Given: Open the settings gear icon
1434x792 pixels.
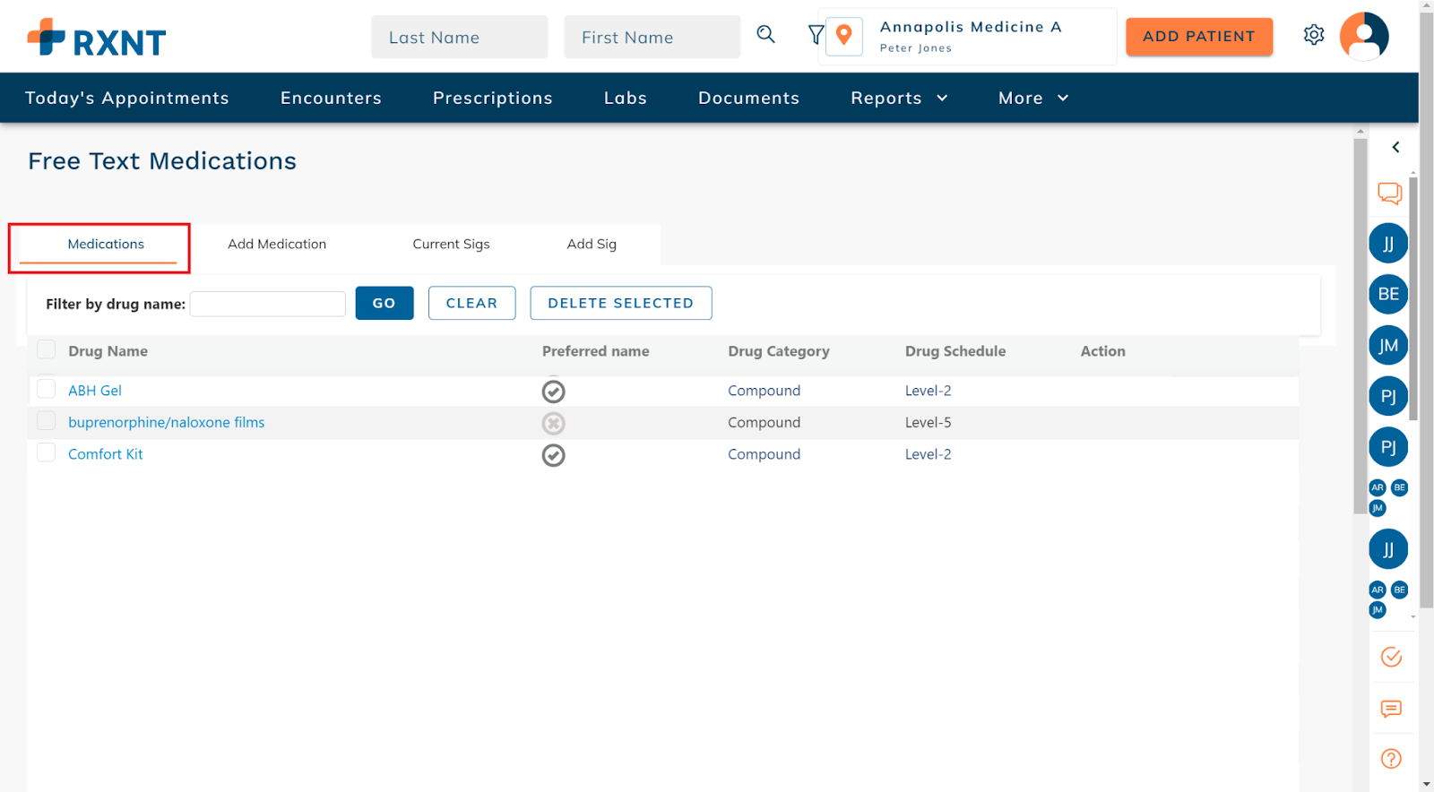Looking at the screenshot, I should [x=1313, y=35].
